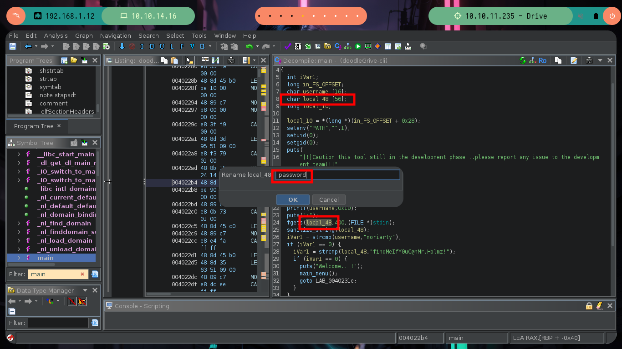Click the paste icon in Listing header
622x349 pixels.
point(174,60)
